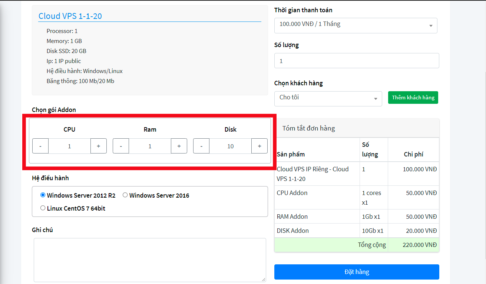Increase the Disk addon with plus button
Viewport: 486px width, 284px height.
(259, 146)
